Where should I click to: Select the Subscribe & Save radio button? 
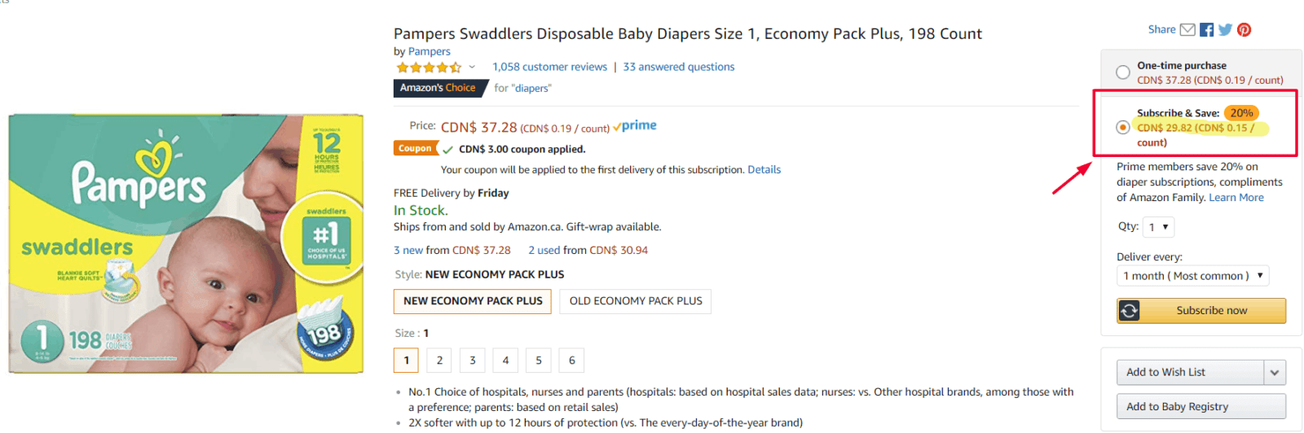coord(1123,127)
